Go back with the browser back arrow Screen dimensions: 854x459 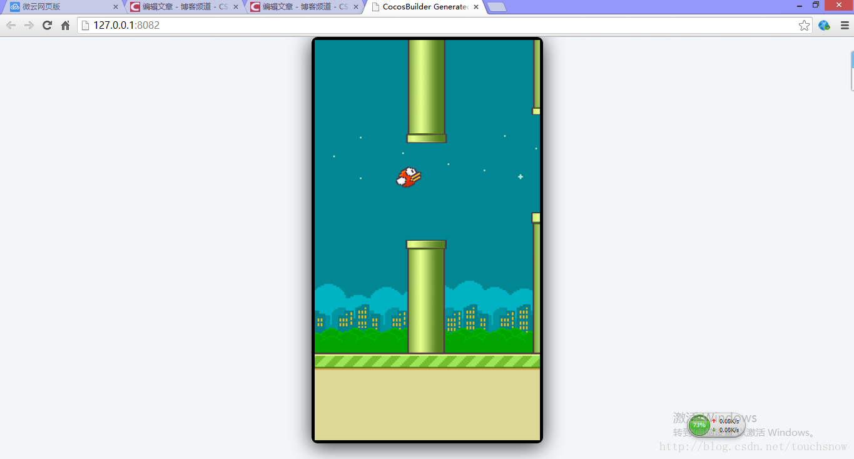[x=11, y=26]
